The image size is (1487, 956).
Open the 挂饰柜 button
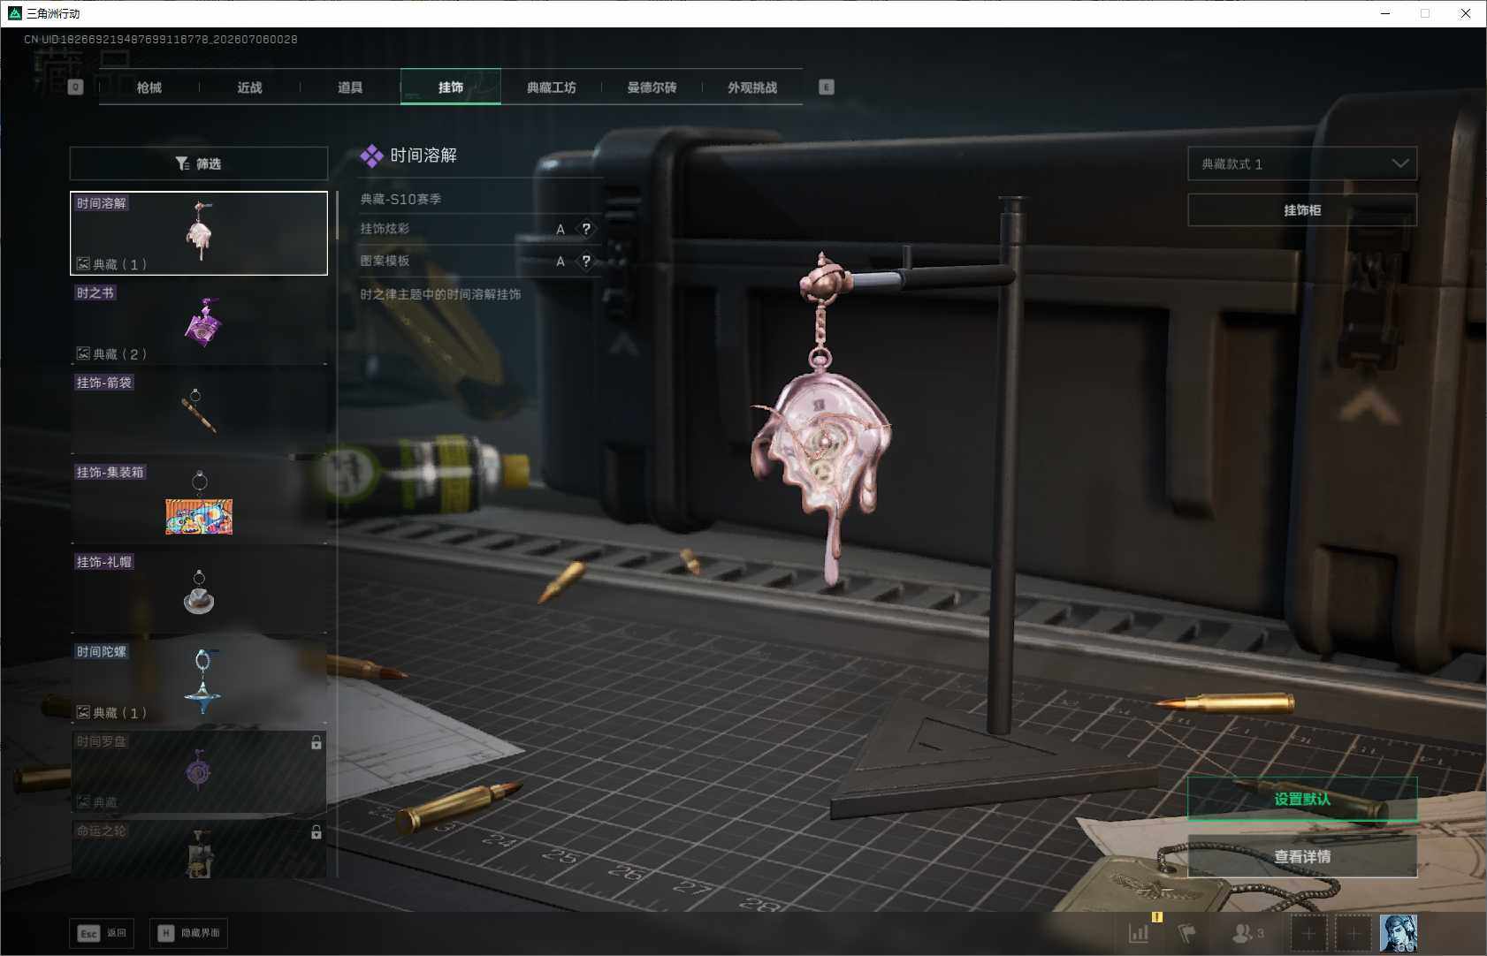coord(1302,210)
